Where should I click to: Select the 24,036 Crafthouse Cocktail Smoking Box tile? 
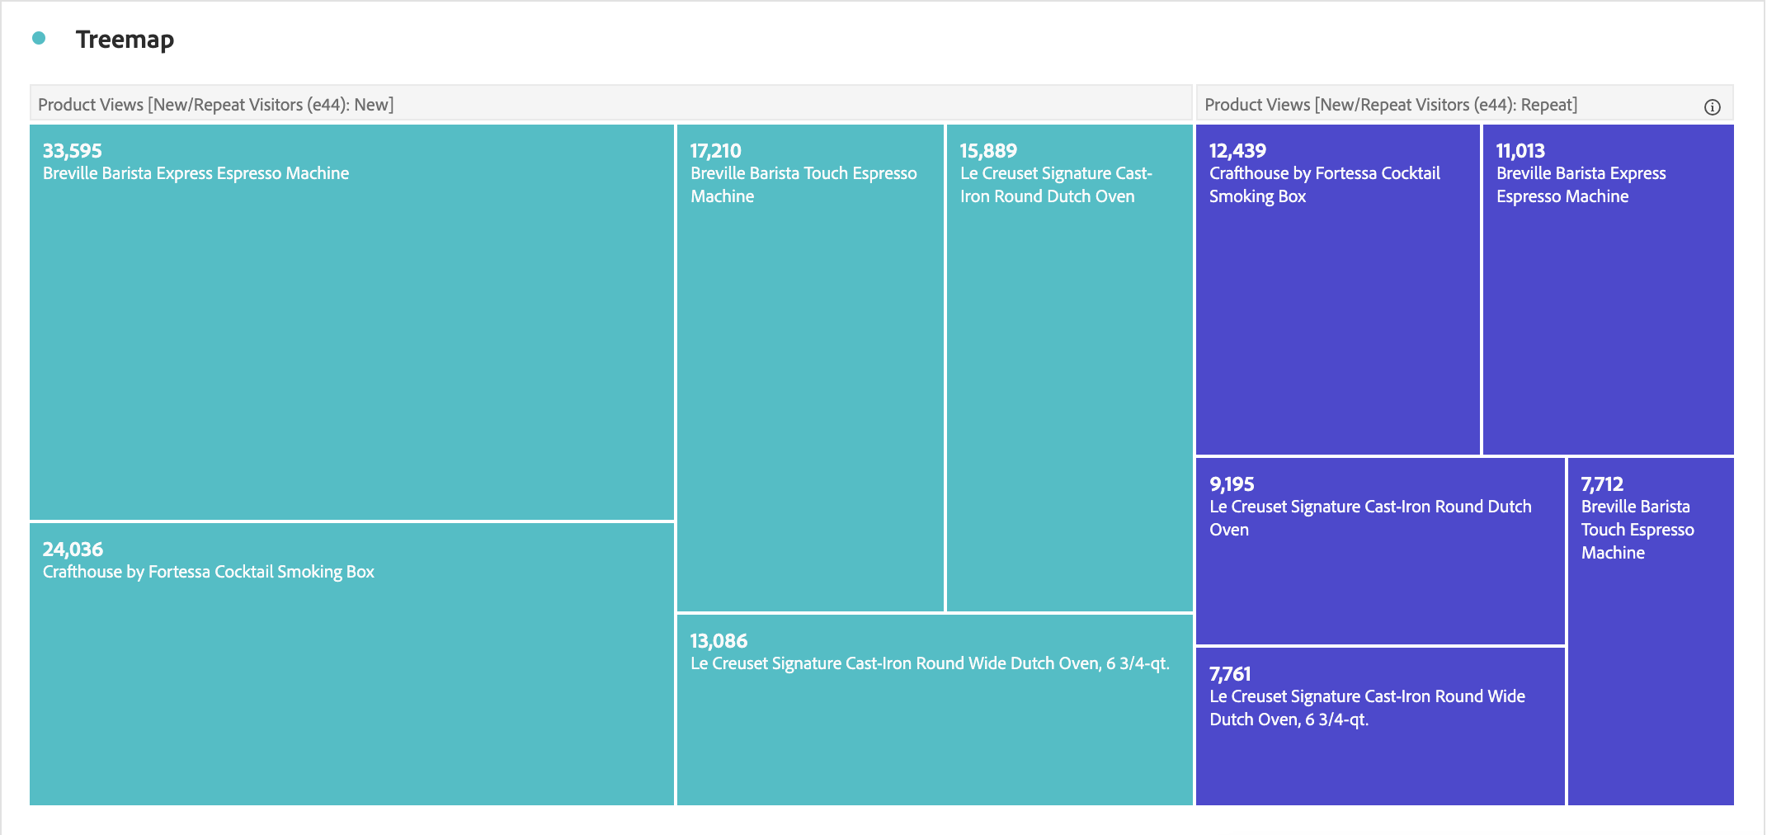click(346, 660)
